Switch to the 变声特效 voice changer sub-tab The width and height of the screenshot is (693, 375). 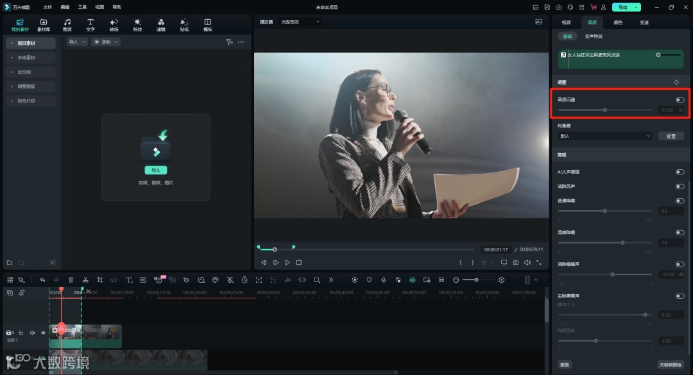point(594,37)
